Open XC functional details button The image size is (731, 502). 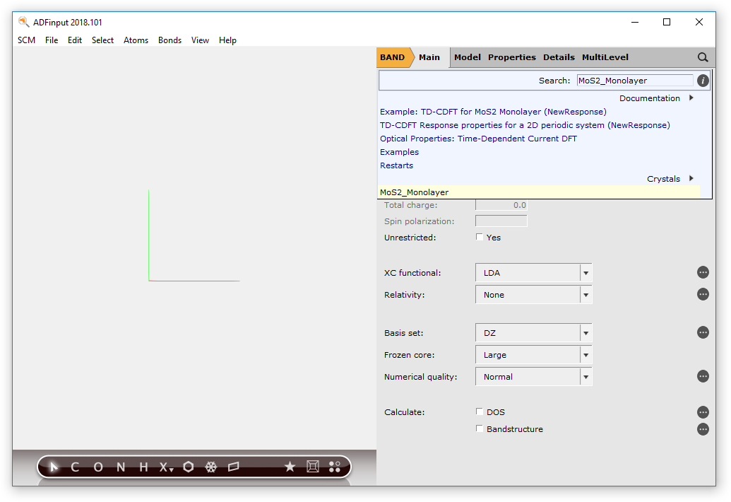703,272
